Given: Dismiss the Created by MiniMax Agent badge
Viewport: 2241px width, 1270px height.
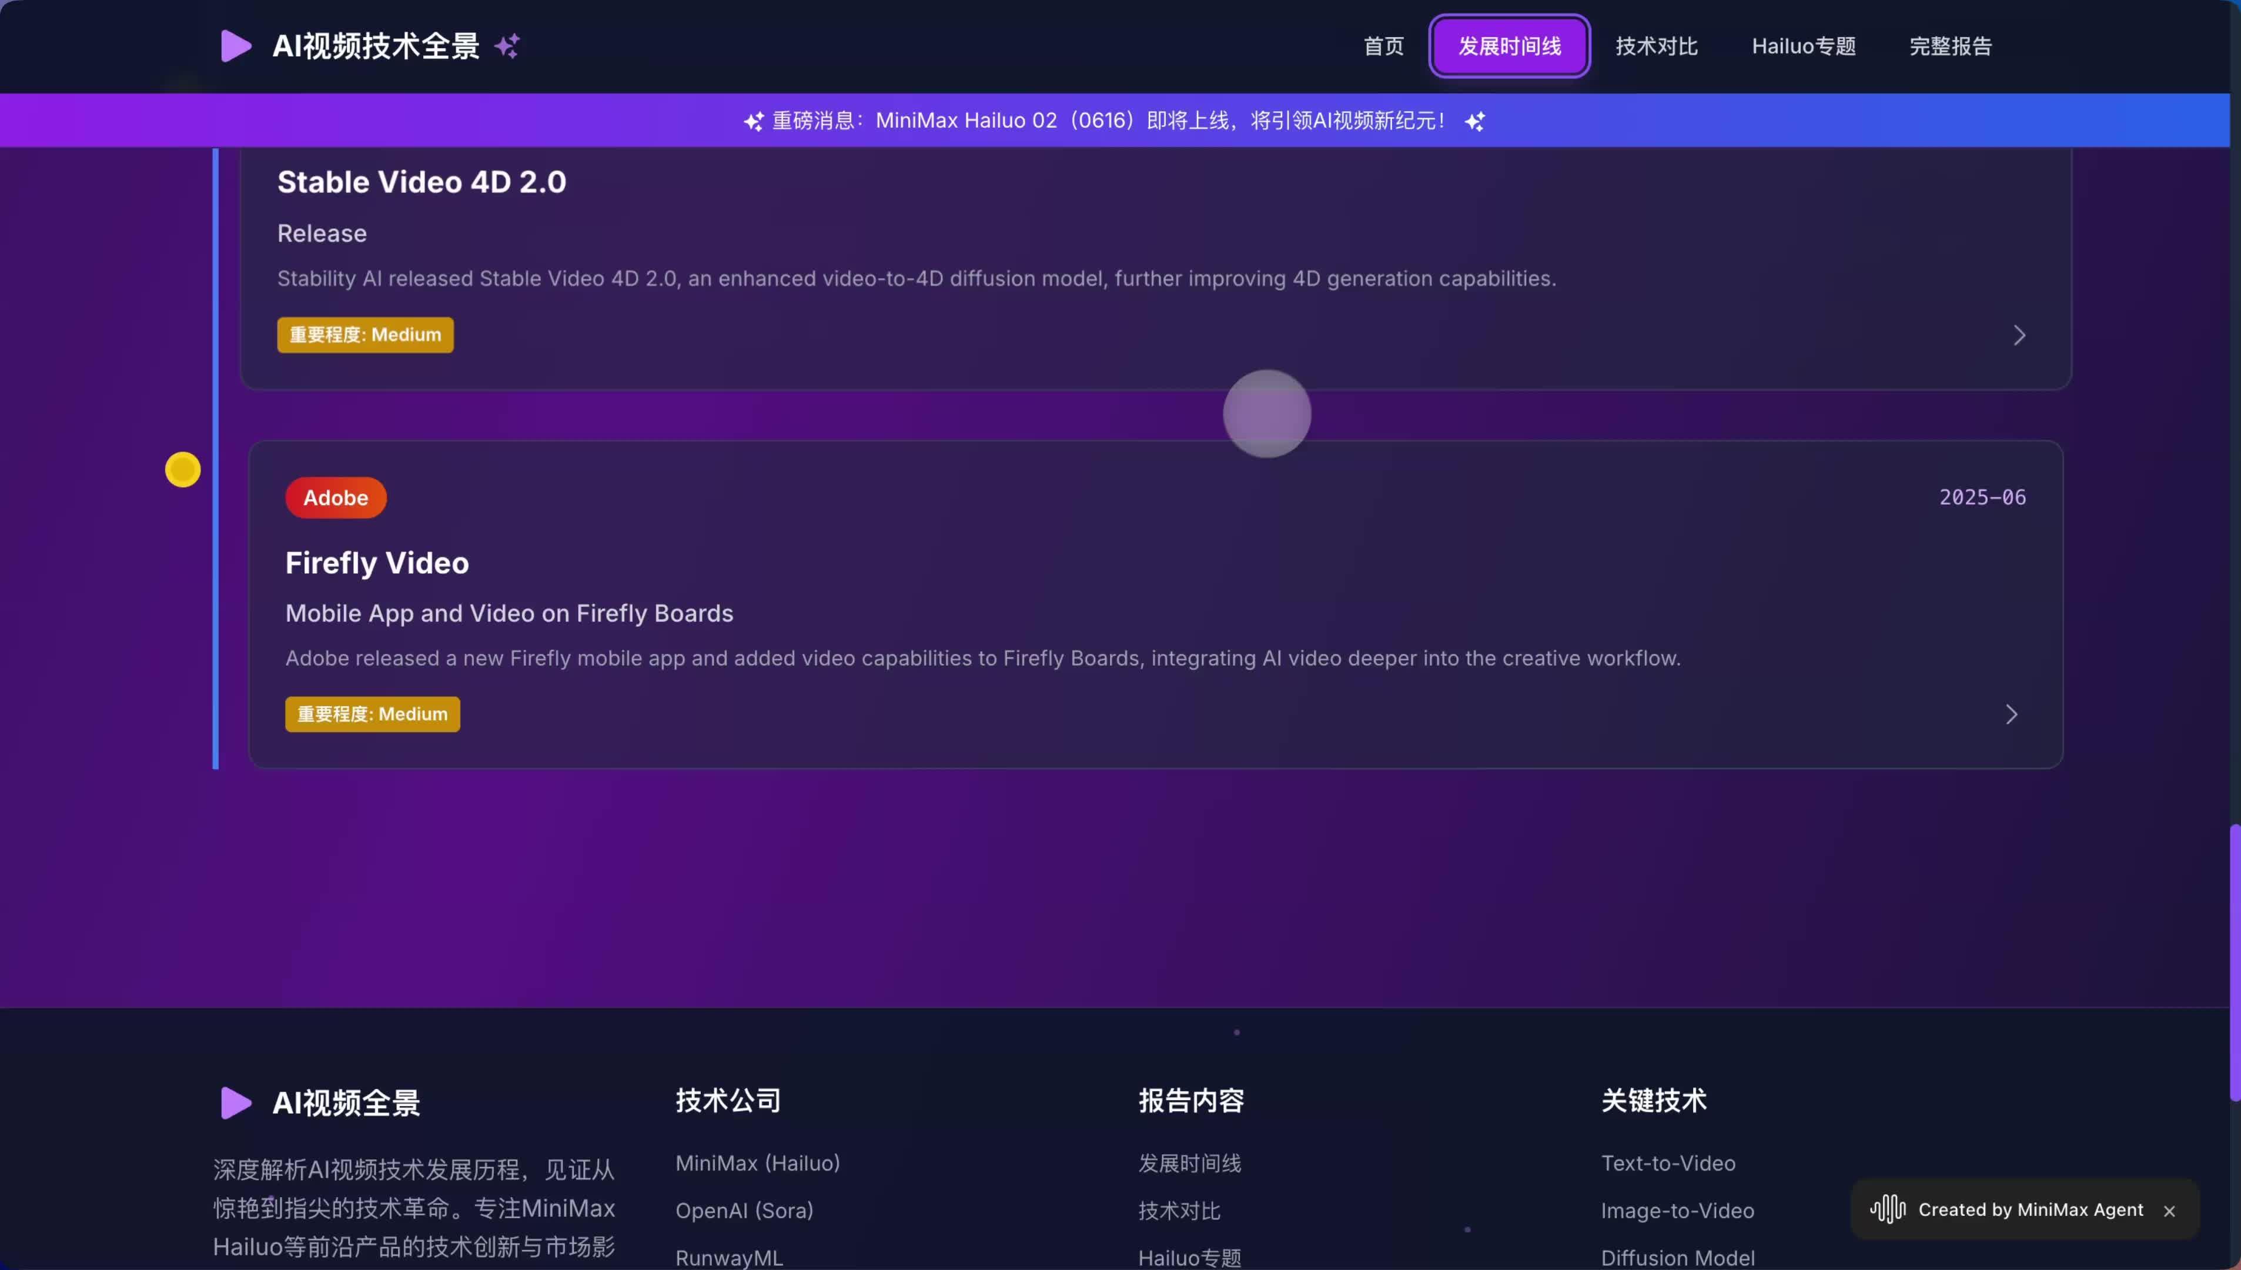Looking at the screenshot, I should pos(2169,1211).
